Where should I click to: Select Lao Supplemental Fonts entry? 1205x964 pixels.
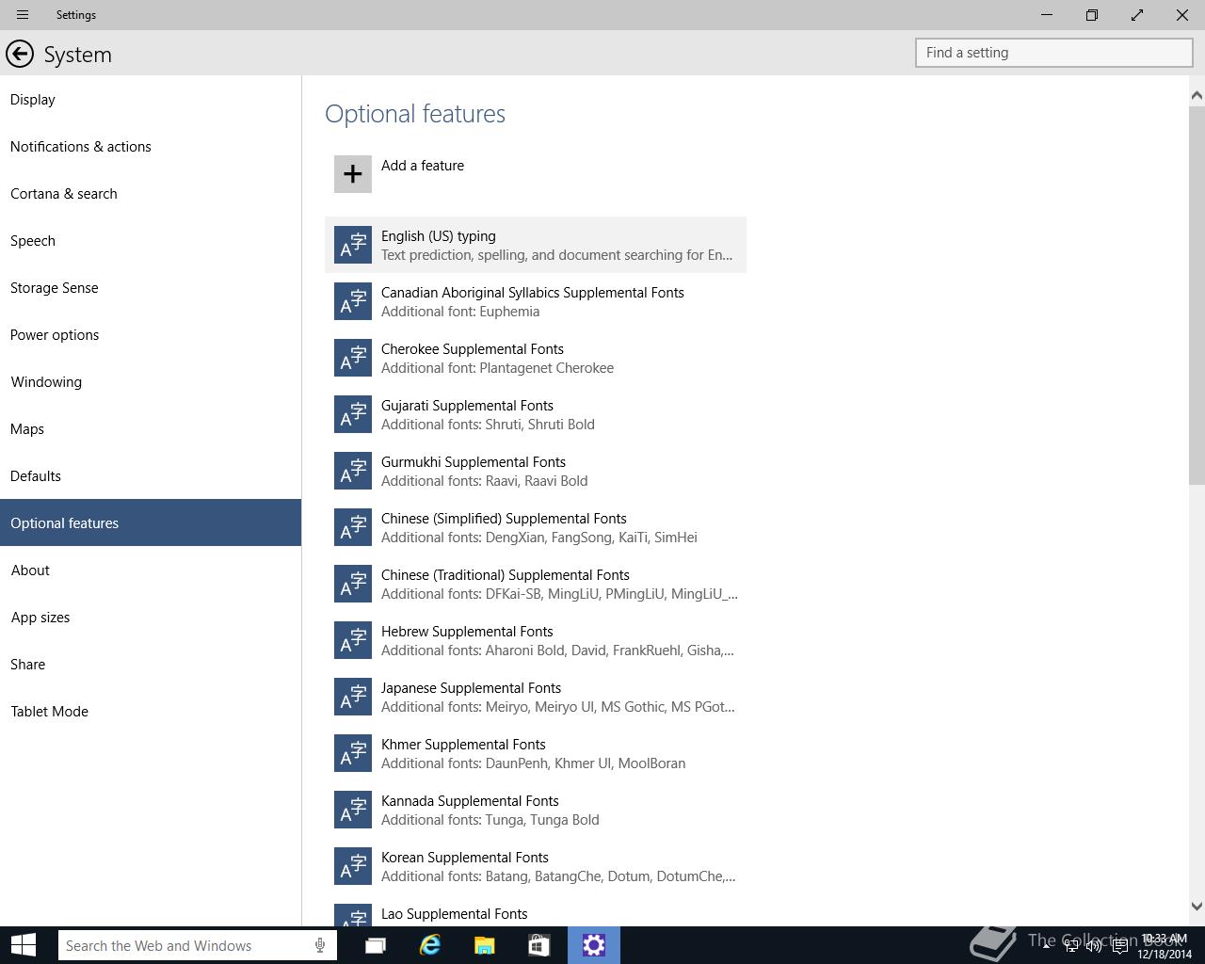(x=536, y=910)
